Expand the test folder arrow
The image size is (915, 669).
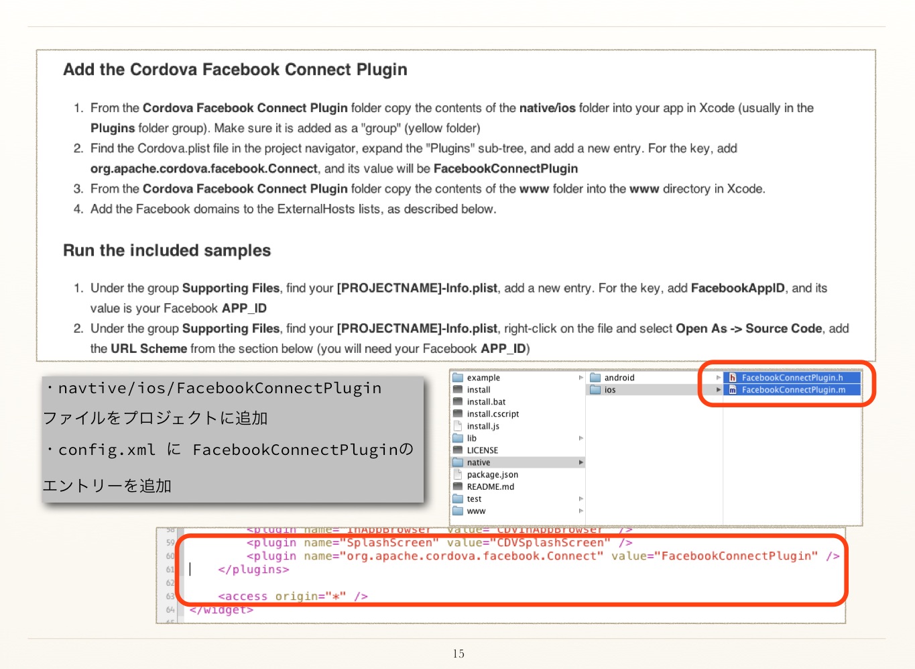[x=581, y=499]
